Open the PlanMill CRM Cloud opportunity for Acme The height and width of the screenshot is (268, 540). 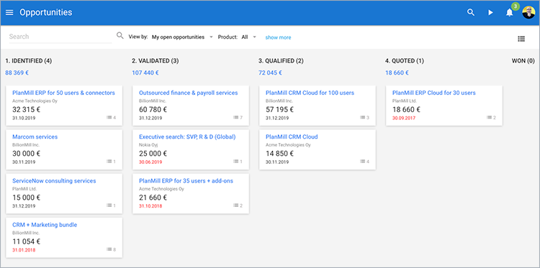click(292, 137)
